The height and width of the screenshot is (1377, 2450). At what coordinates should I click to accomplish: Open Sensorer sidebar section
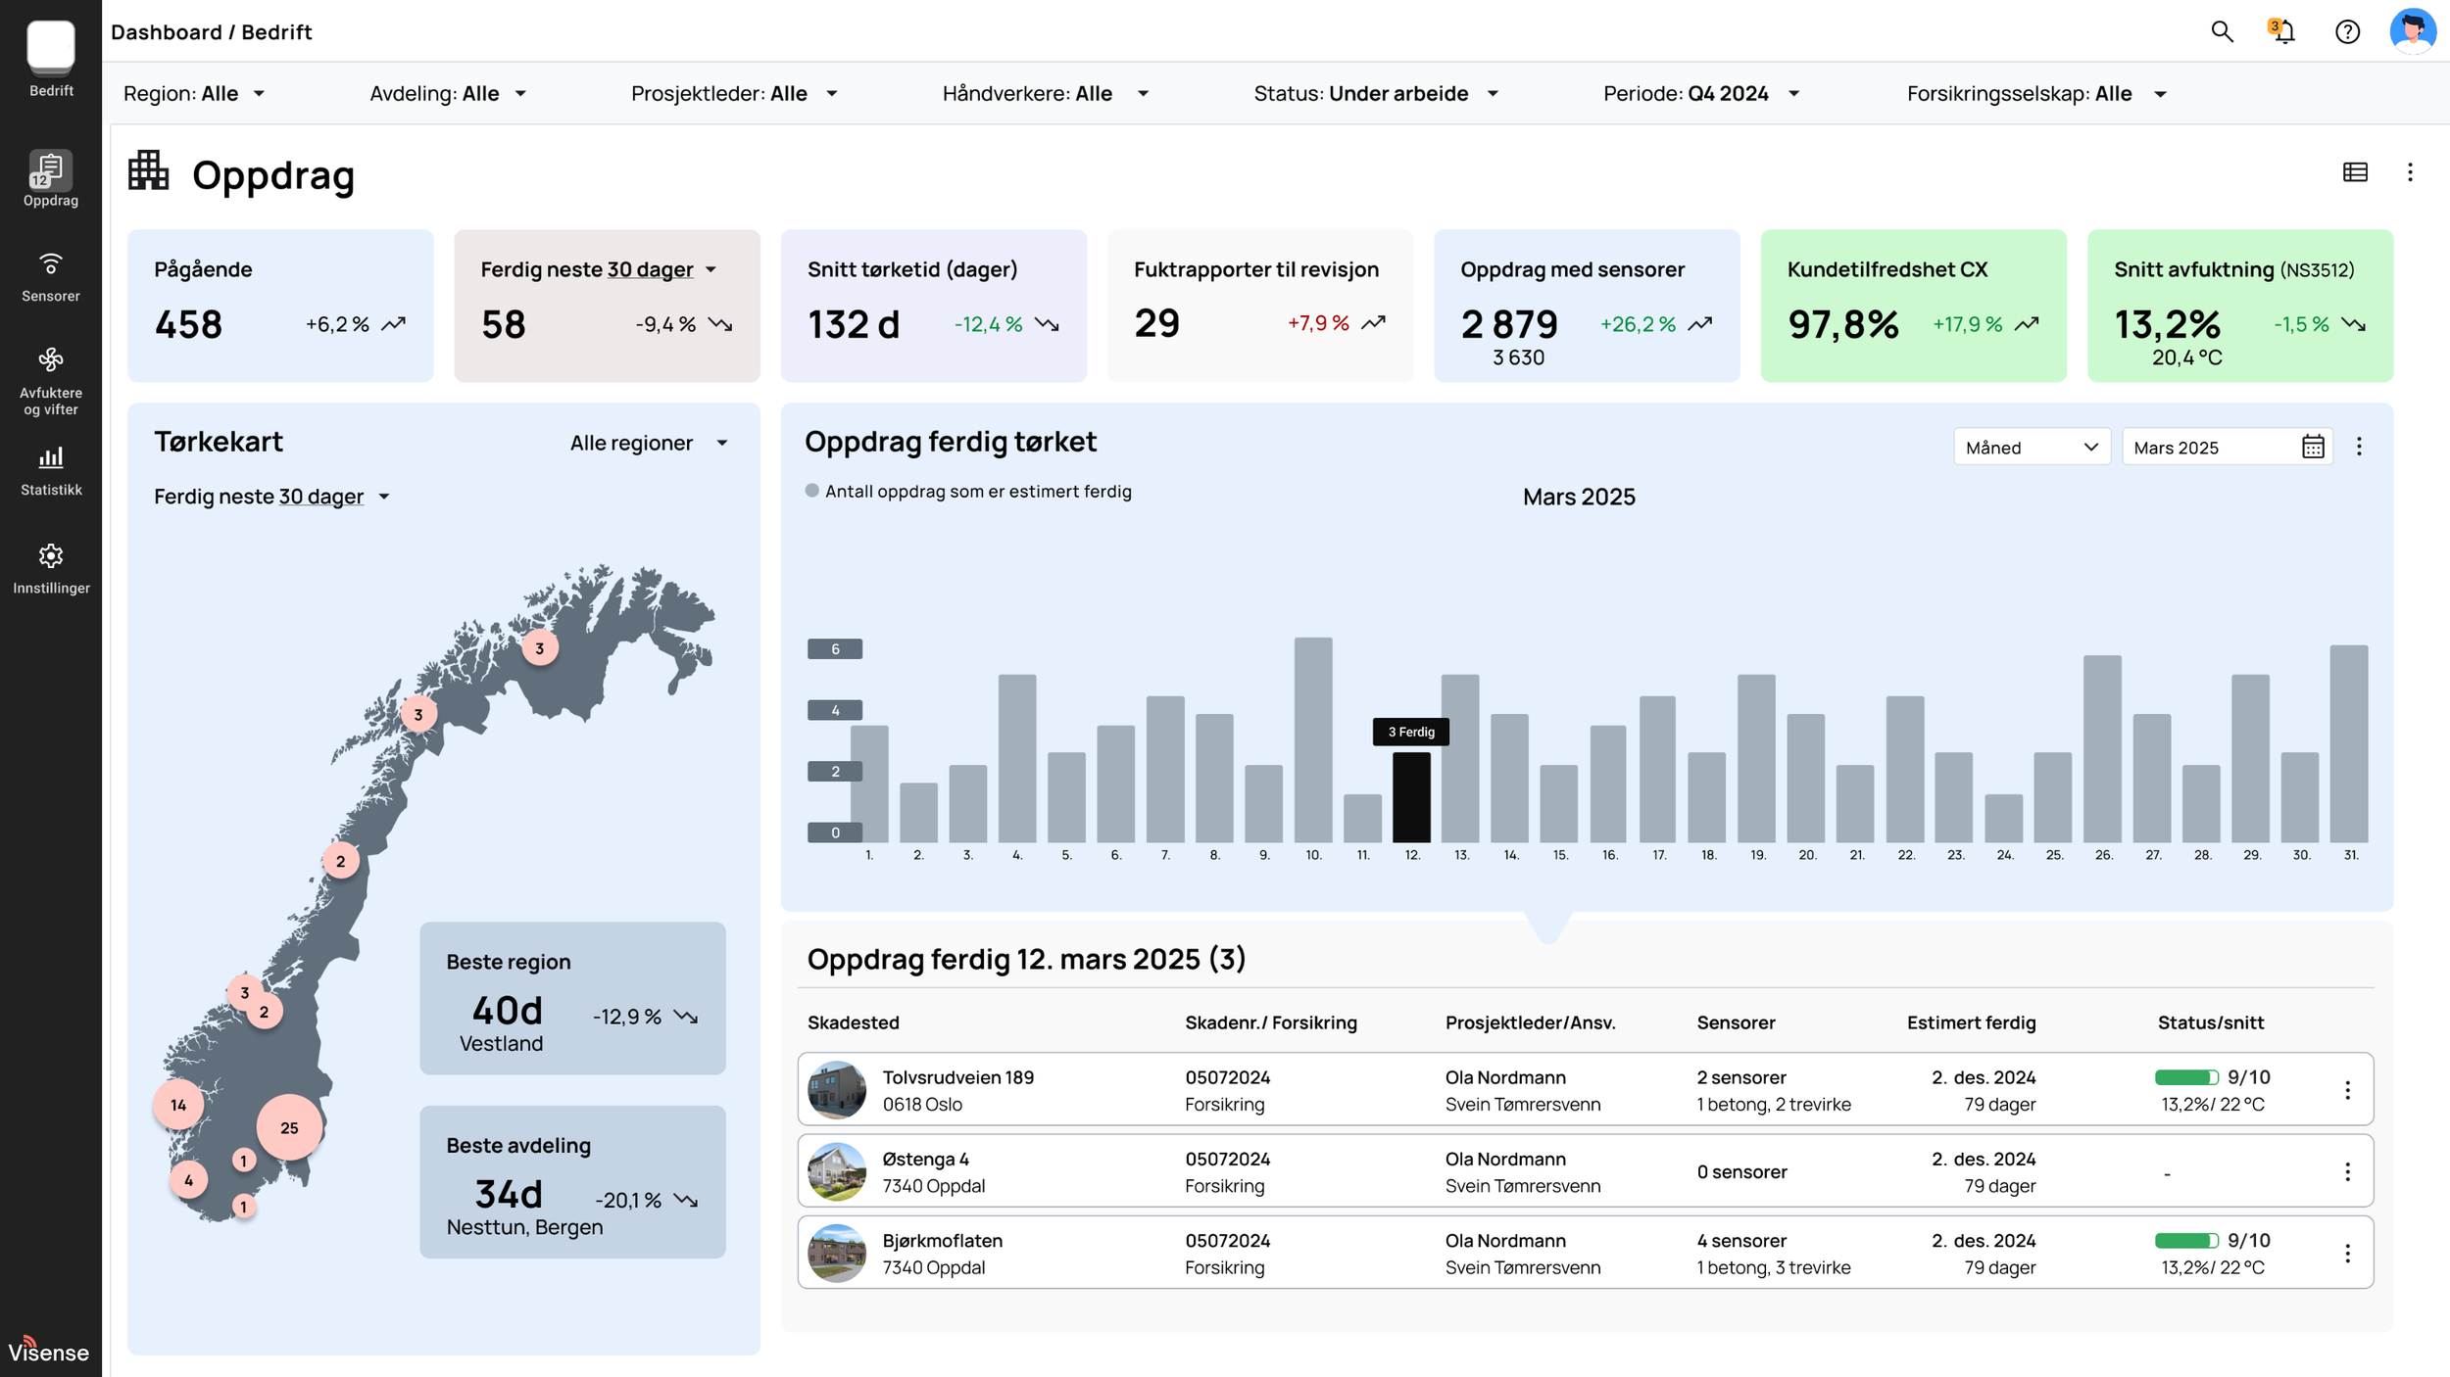click(51, 277)
